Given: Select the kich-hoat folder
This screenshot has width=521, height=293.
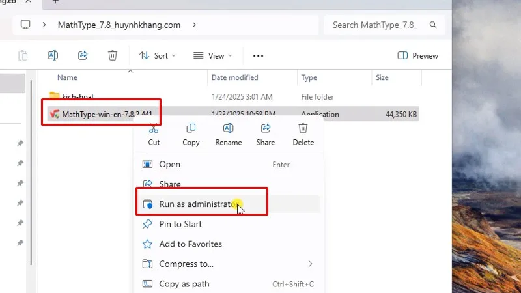Looking at the screenshot, I should pos(77,96).
